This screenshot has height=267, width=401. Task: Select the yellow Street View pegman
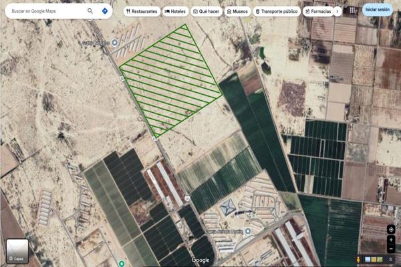coord(359,259)
